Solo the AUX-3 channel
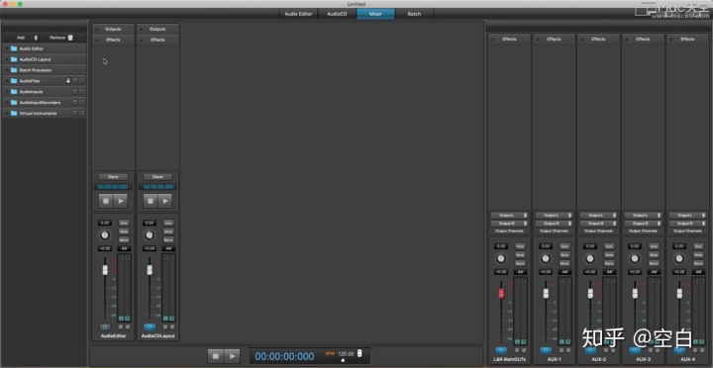This screenshot has width=713, height=368. 654,246
